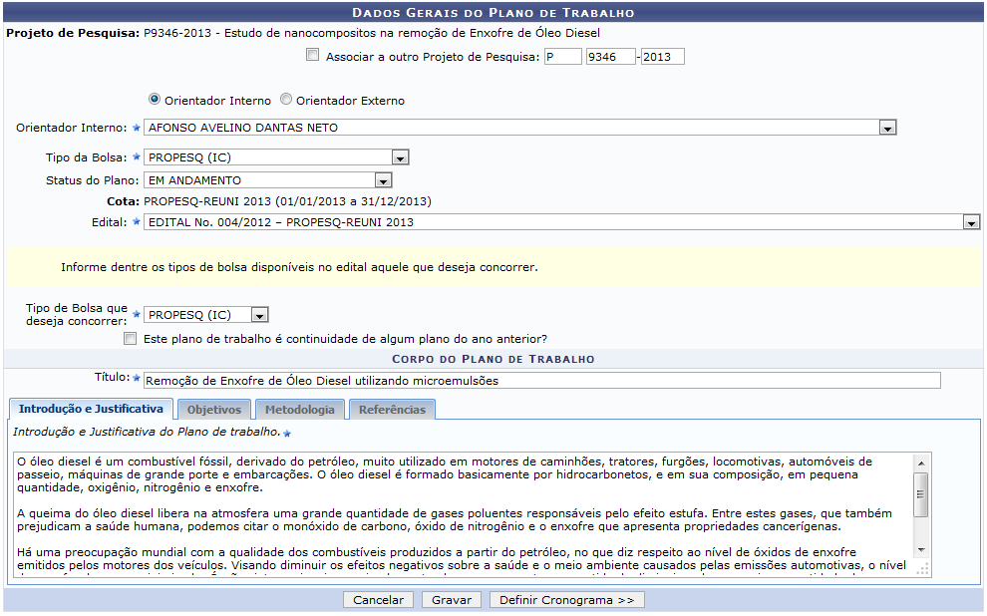The image size is (987, 616).
Task: Go to the Referências tab
Action: tap(392, 410)
